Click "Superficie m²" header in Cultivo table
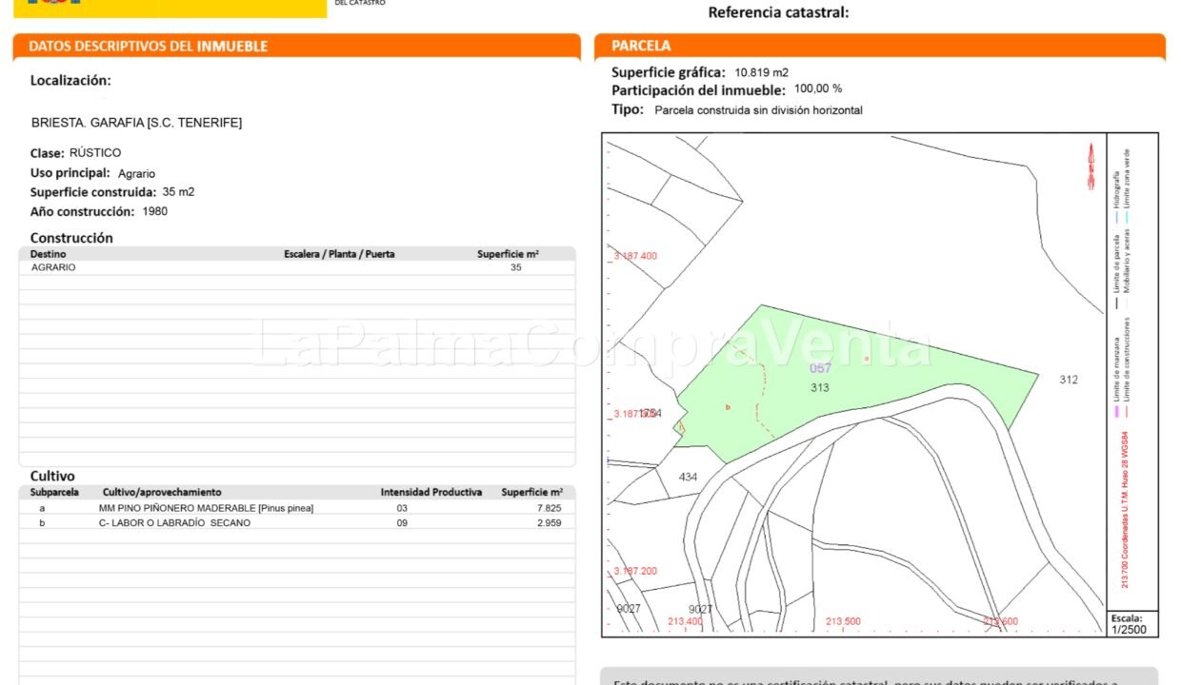1181x685 pixels. point(532,492)
